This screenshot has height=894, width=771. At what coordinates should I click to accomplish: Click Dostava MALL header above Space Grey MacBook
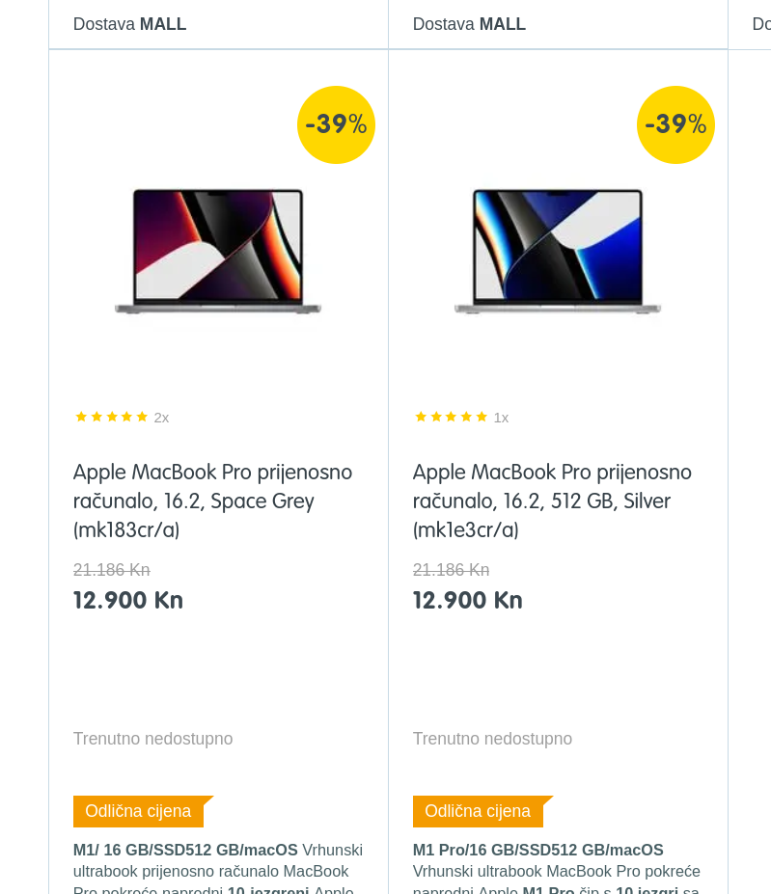[129, 24]
